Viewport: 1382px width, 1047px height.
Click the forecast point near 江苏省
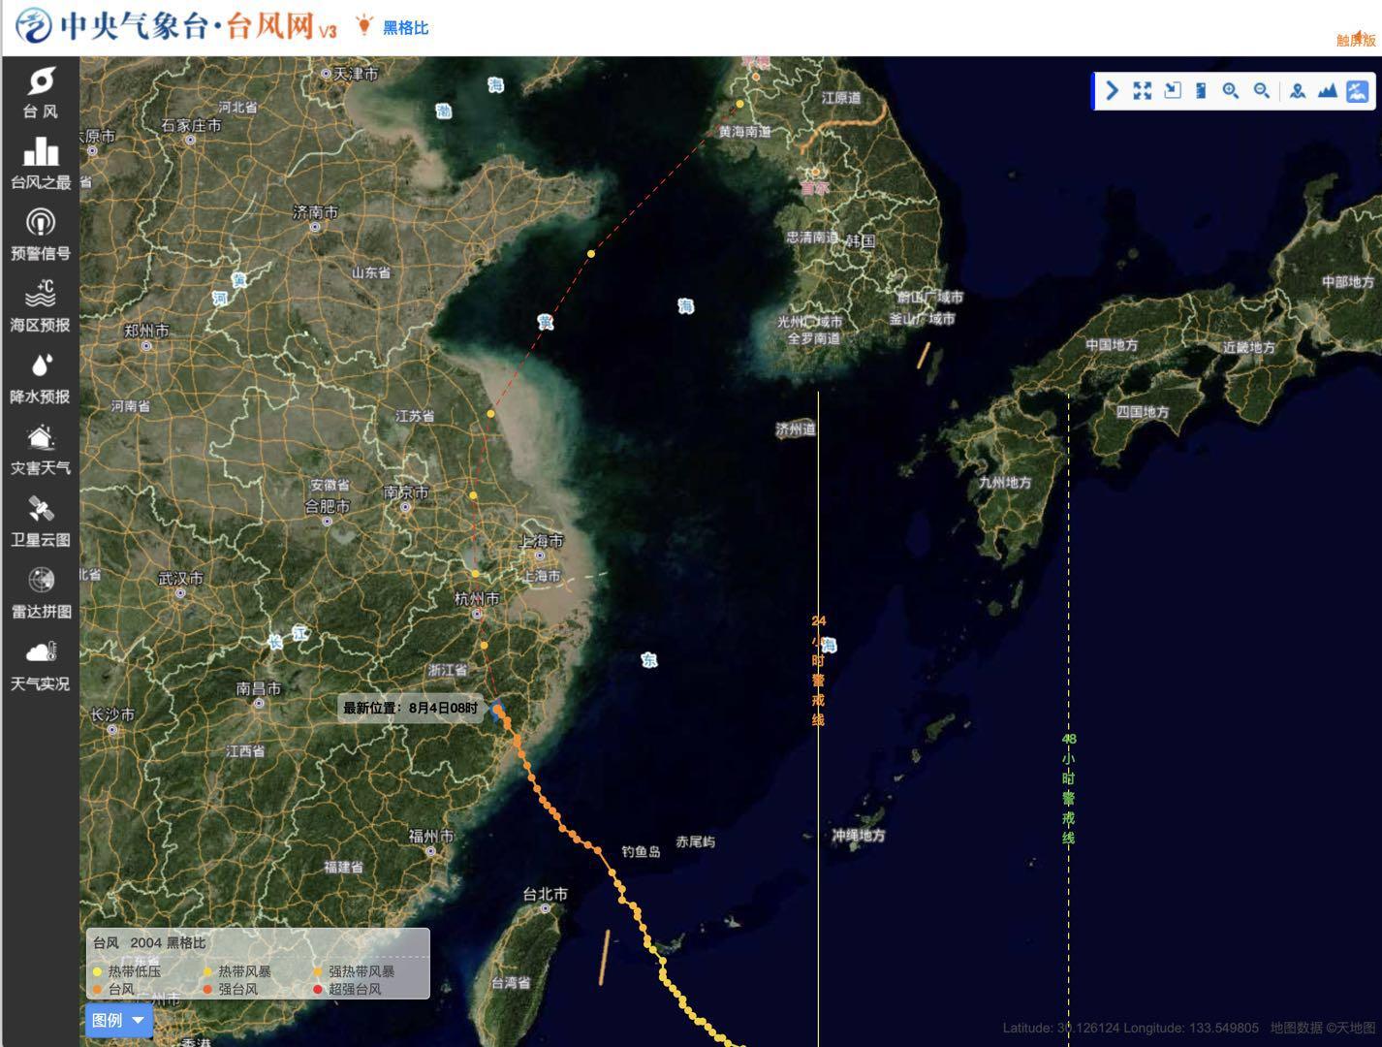(491, 414)
